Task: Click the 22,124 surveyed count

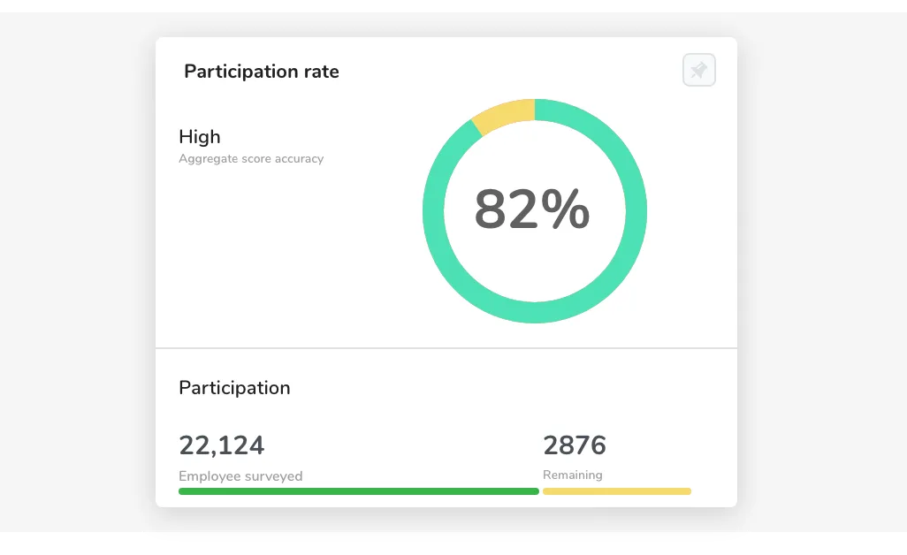Action: point(222,445)
